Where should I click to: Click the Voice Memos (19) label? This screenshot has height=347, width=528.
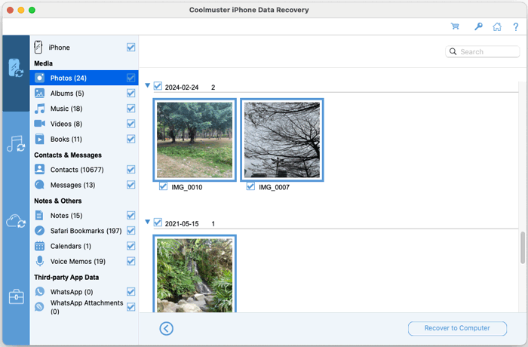click(78, 262)
